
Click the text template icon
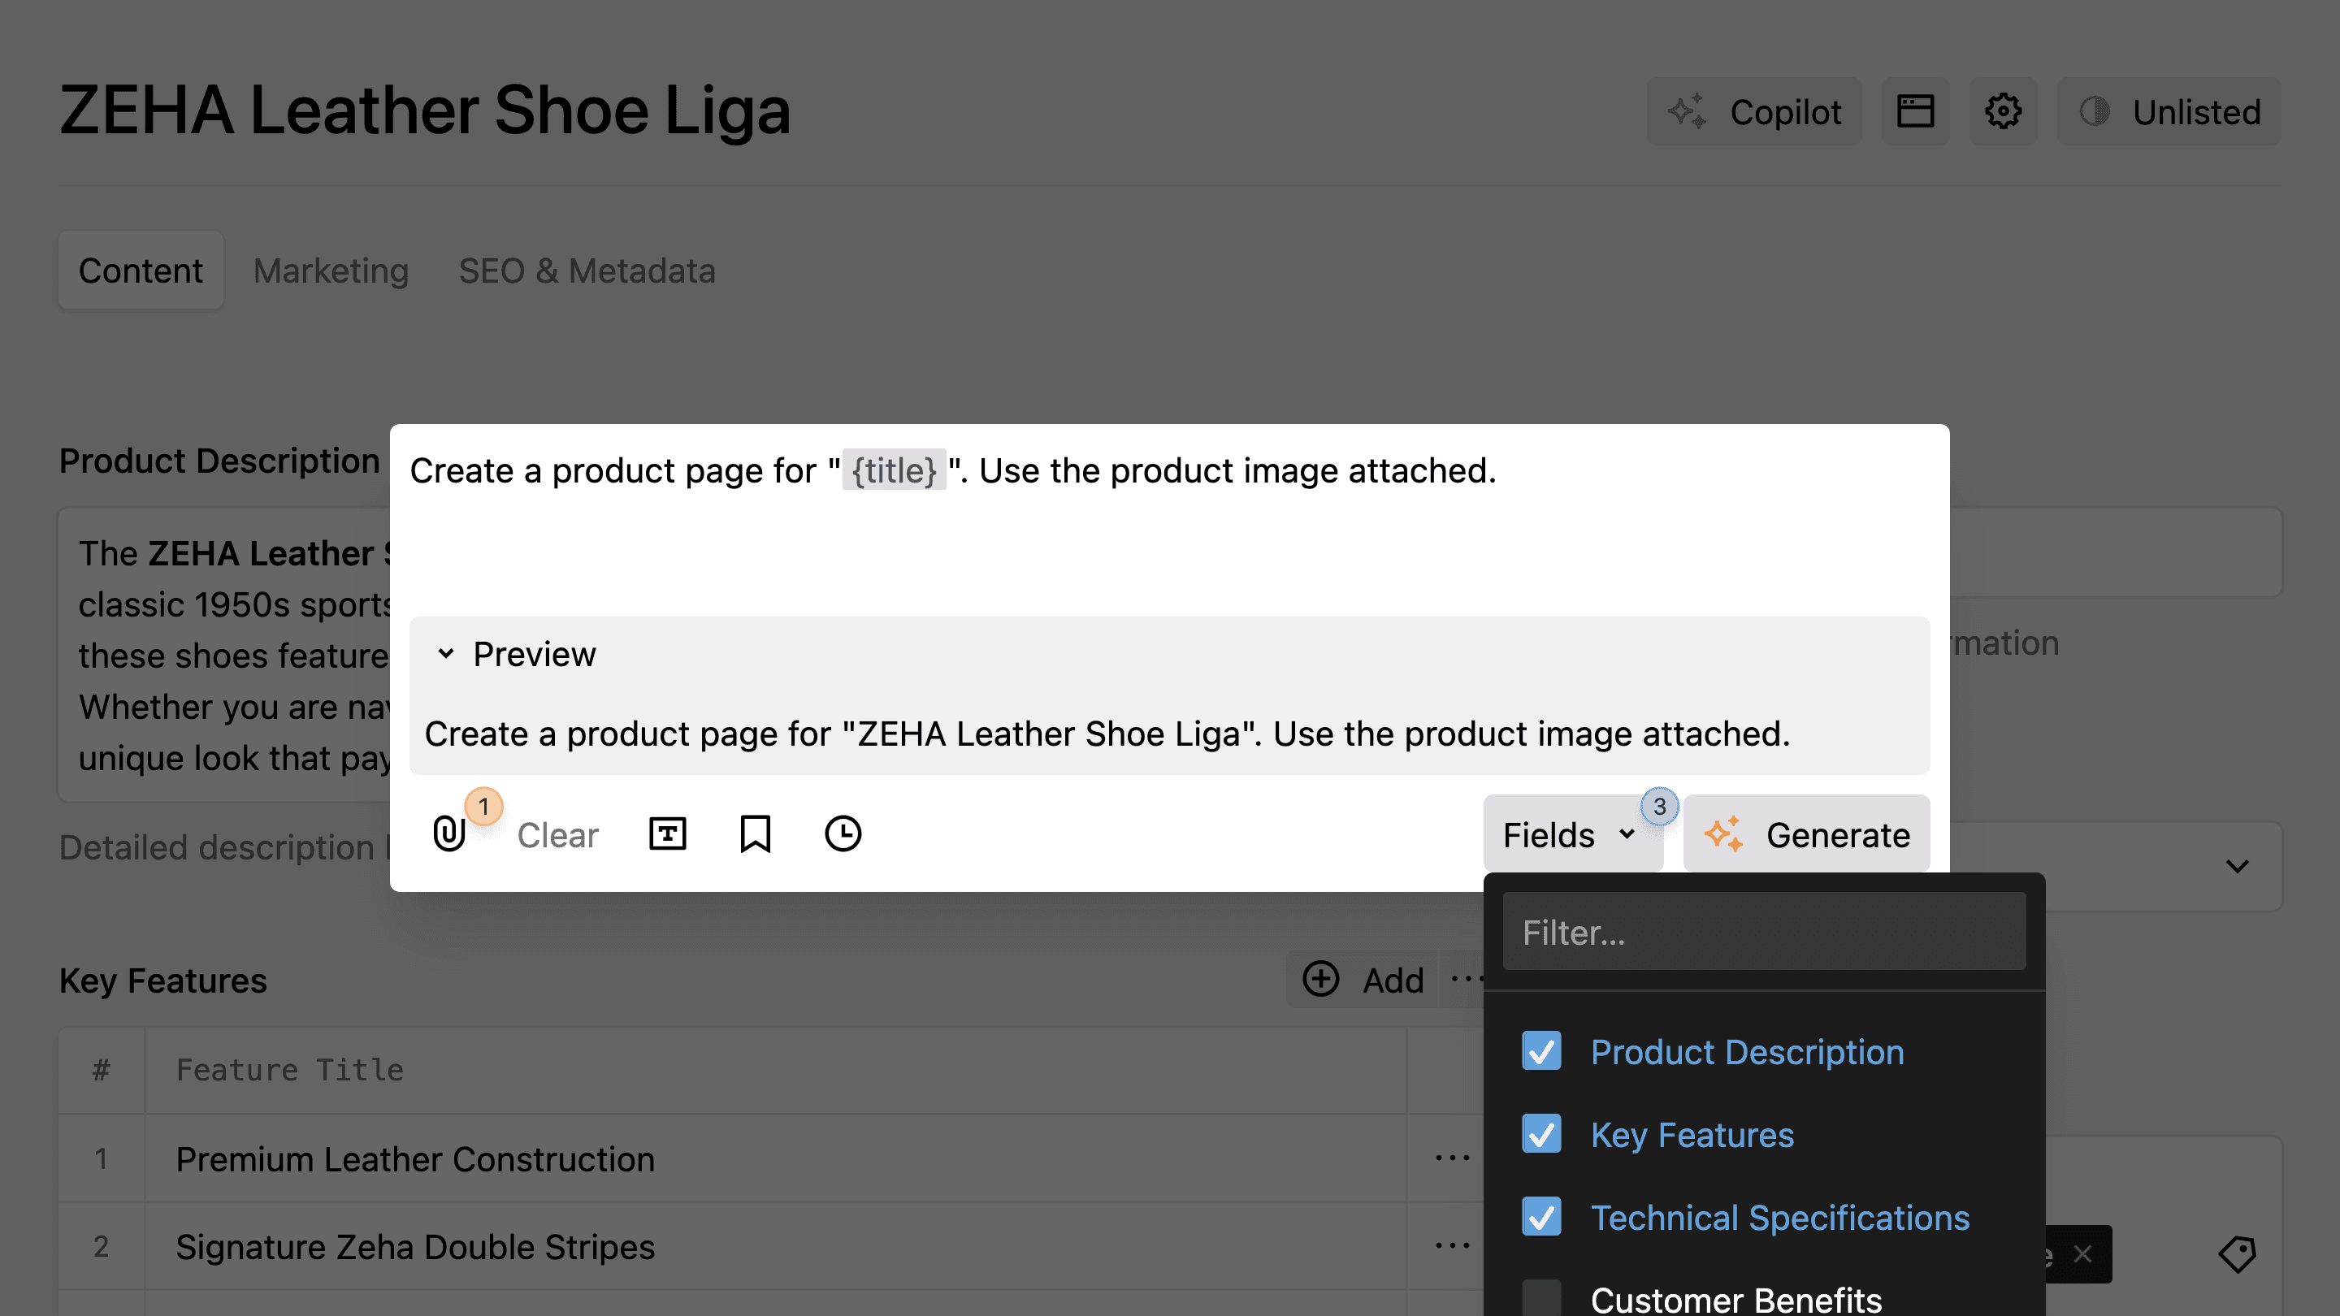coord(668,833)
